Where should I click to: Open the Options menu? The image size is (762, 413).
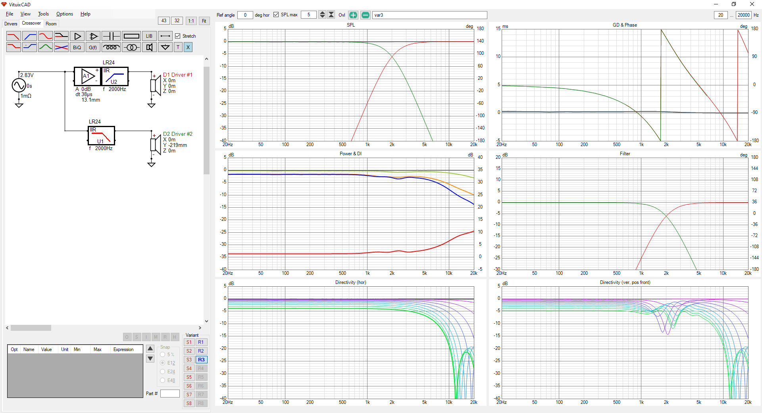pyautogui.click(x=65, y=14)
